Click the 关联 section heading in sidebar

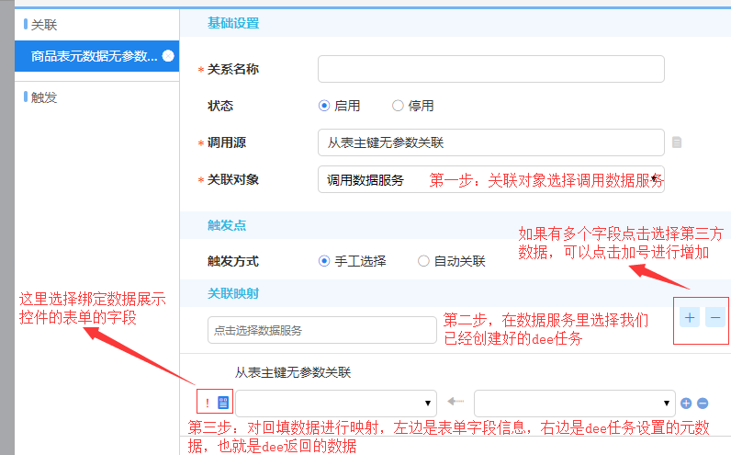(44, 25)
